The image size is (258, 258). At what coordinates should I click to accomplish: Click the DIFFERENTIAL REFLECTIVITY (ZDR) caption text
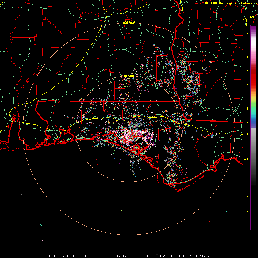click(x=89, y=256)
